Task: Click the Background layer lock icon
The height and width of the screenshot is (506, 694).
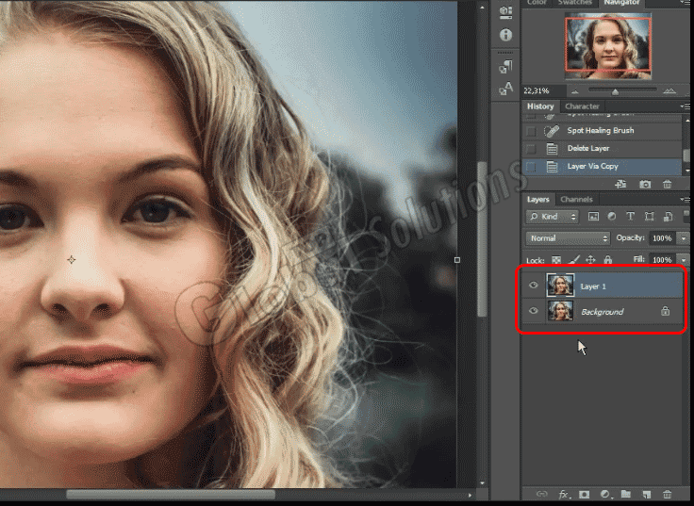Action: [665, 311]
